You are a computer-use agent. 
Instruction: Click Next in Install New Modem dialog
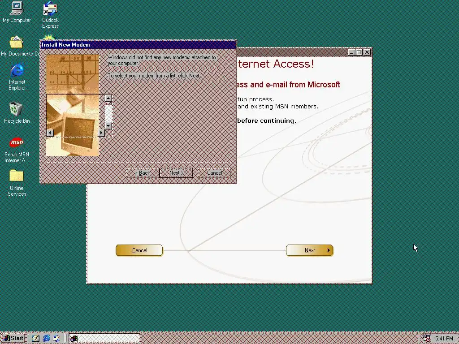(176, 173)
